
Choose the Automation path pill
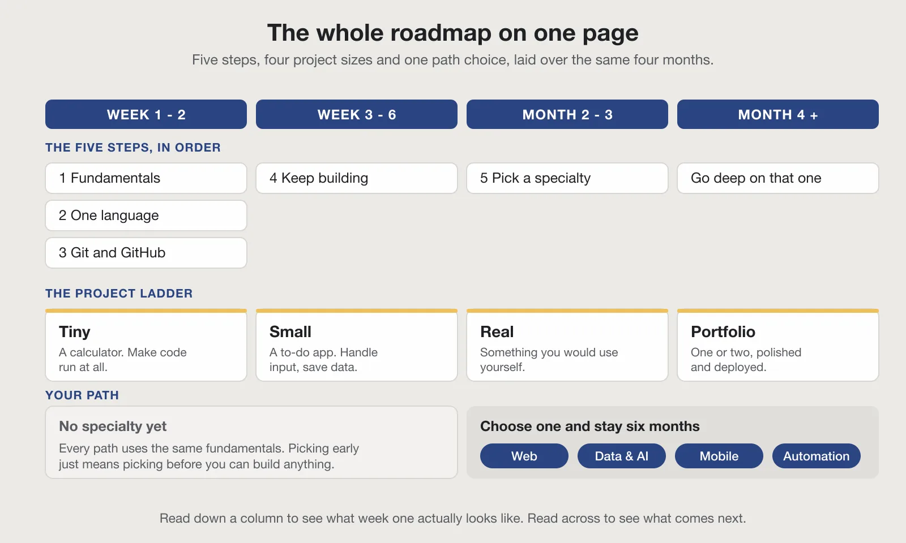(817, 456)
